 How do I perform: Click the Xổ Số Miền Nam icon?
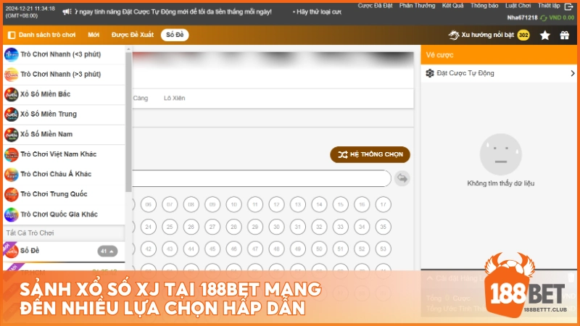click(x=11, y=134)
